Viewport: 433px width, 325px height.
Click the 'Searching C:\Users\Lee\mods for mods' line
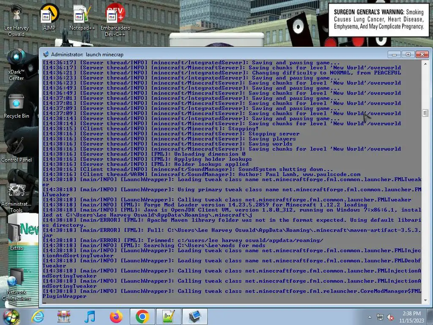tap(154, 245)
